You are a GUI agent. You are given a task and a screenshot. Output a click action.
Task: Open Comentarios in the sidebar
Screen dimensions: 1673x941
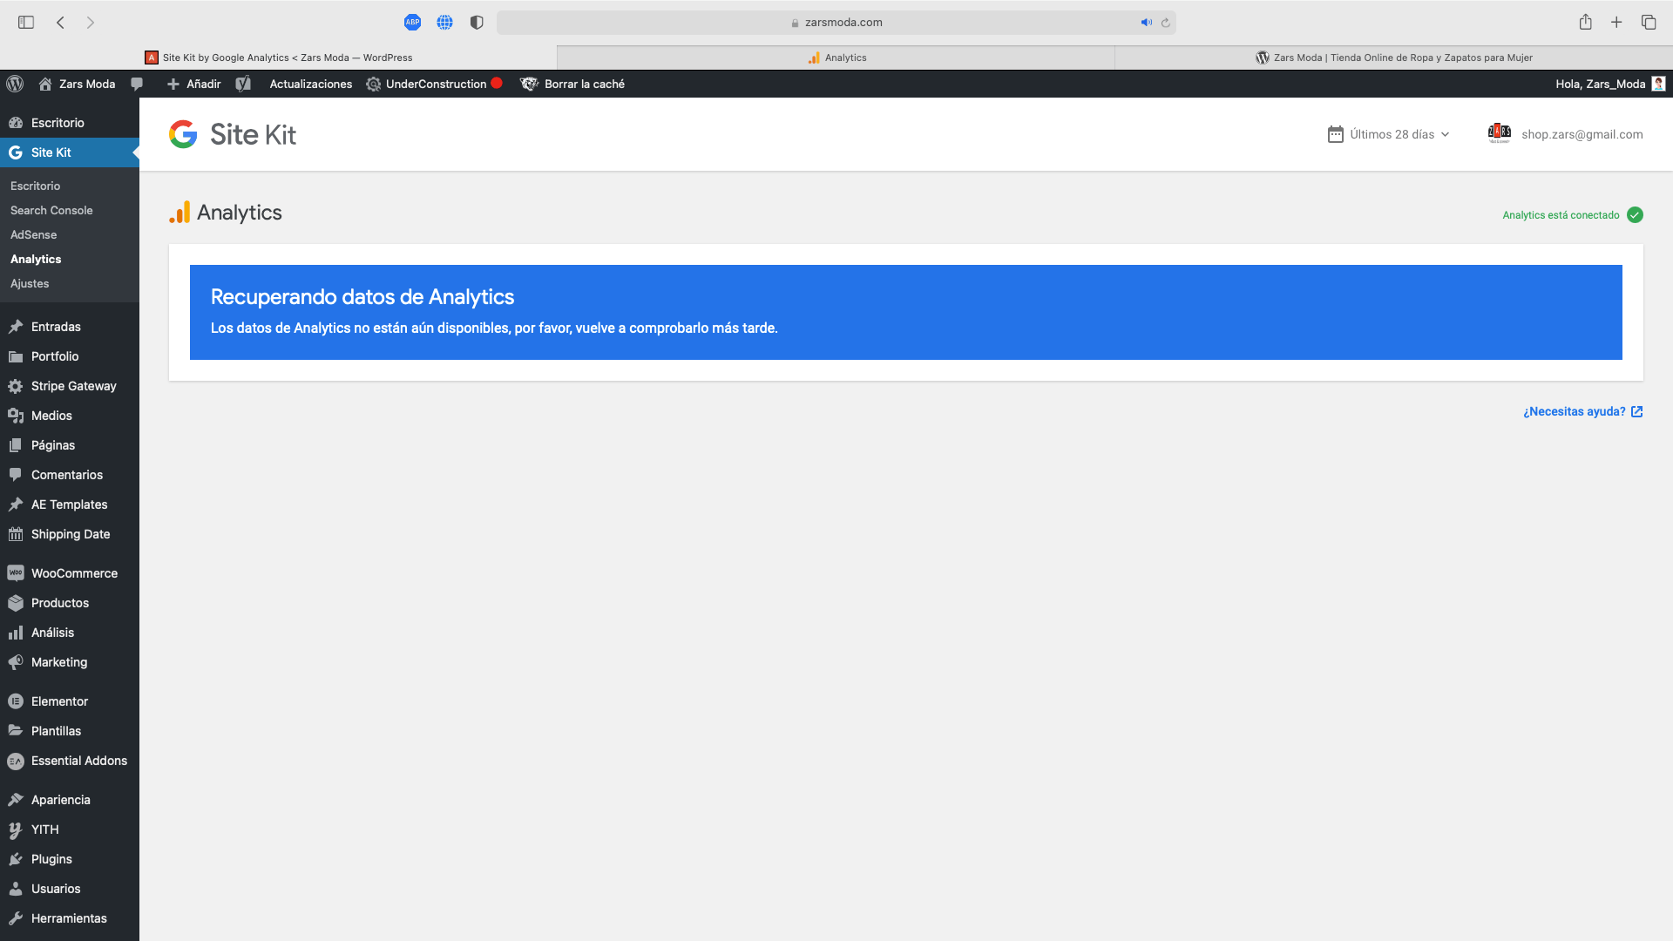click(x=70, y=475)
